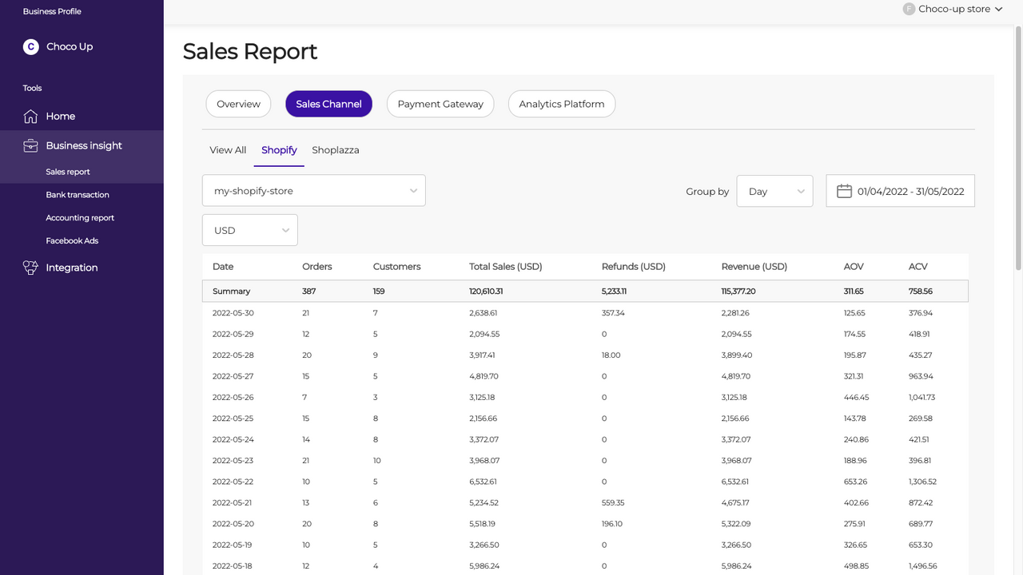Click the date range 01/04/2022 - 31/05/2022

911,191
